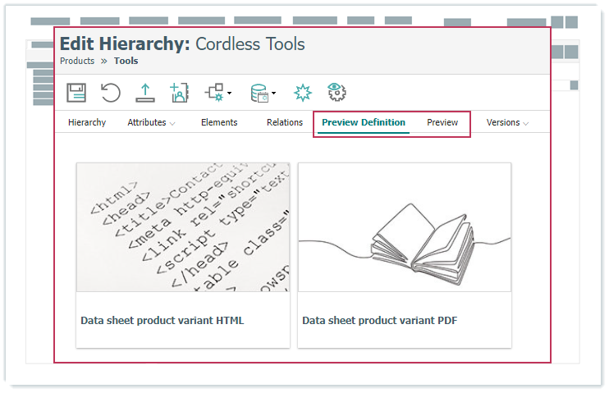
Task: Click the Save floppy disk icon
Action: 76,93
